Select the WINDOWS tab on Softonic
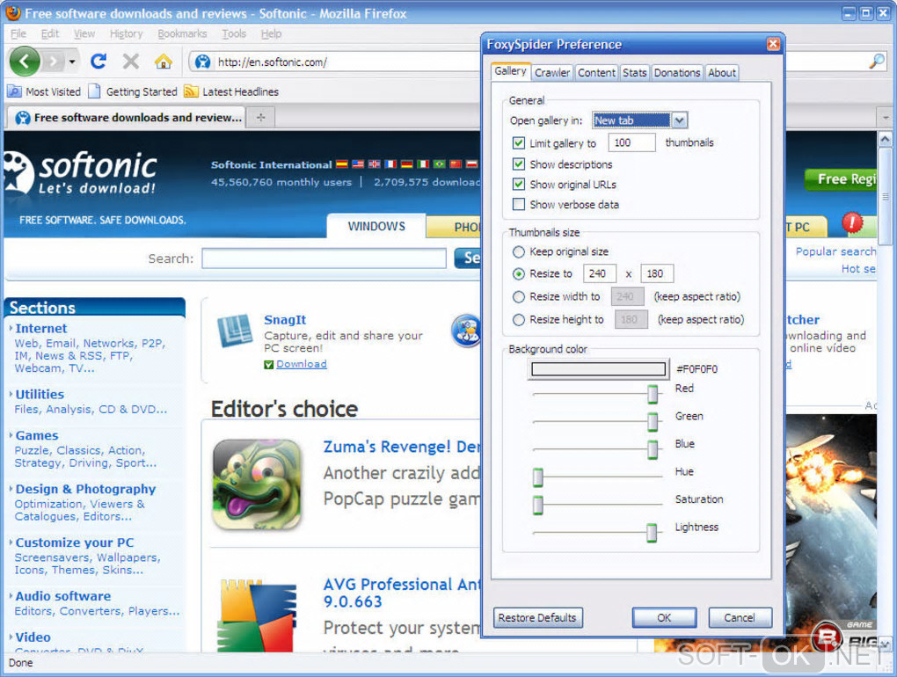 (376, 227)
